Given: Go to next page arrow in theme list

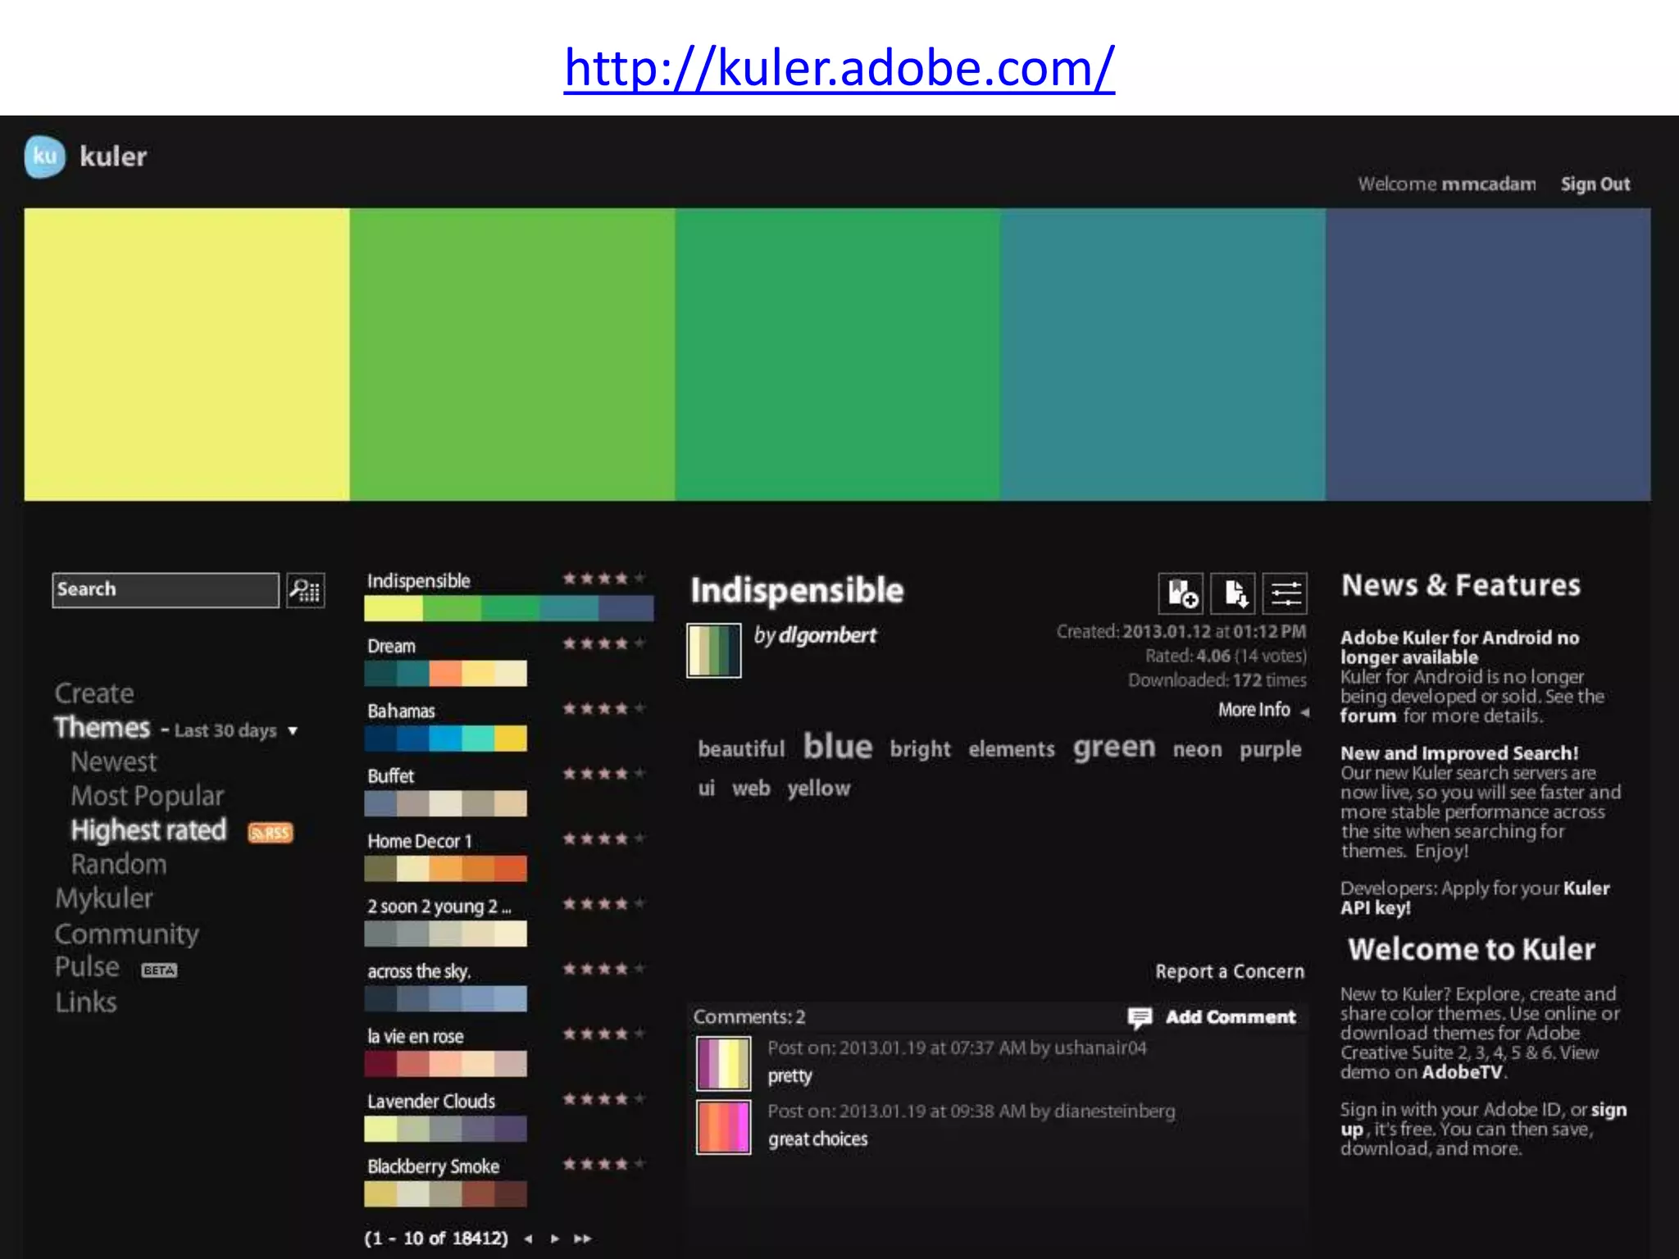Looking at the screenshot, I should click(555, 1239).
